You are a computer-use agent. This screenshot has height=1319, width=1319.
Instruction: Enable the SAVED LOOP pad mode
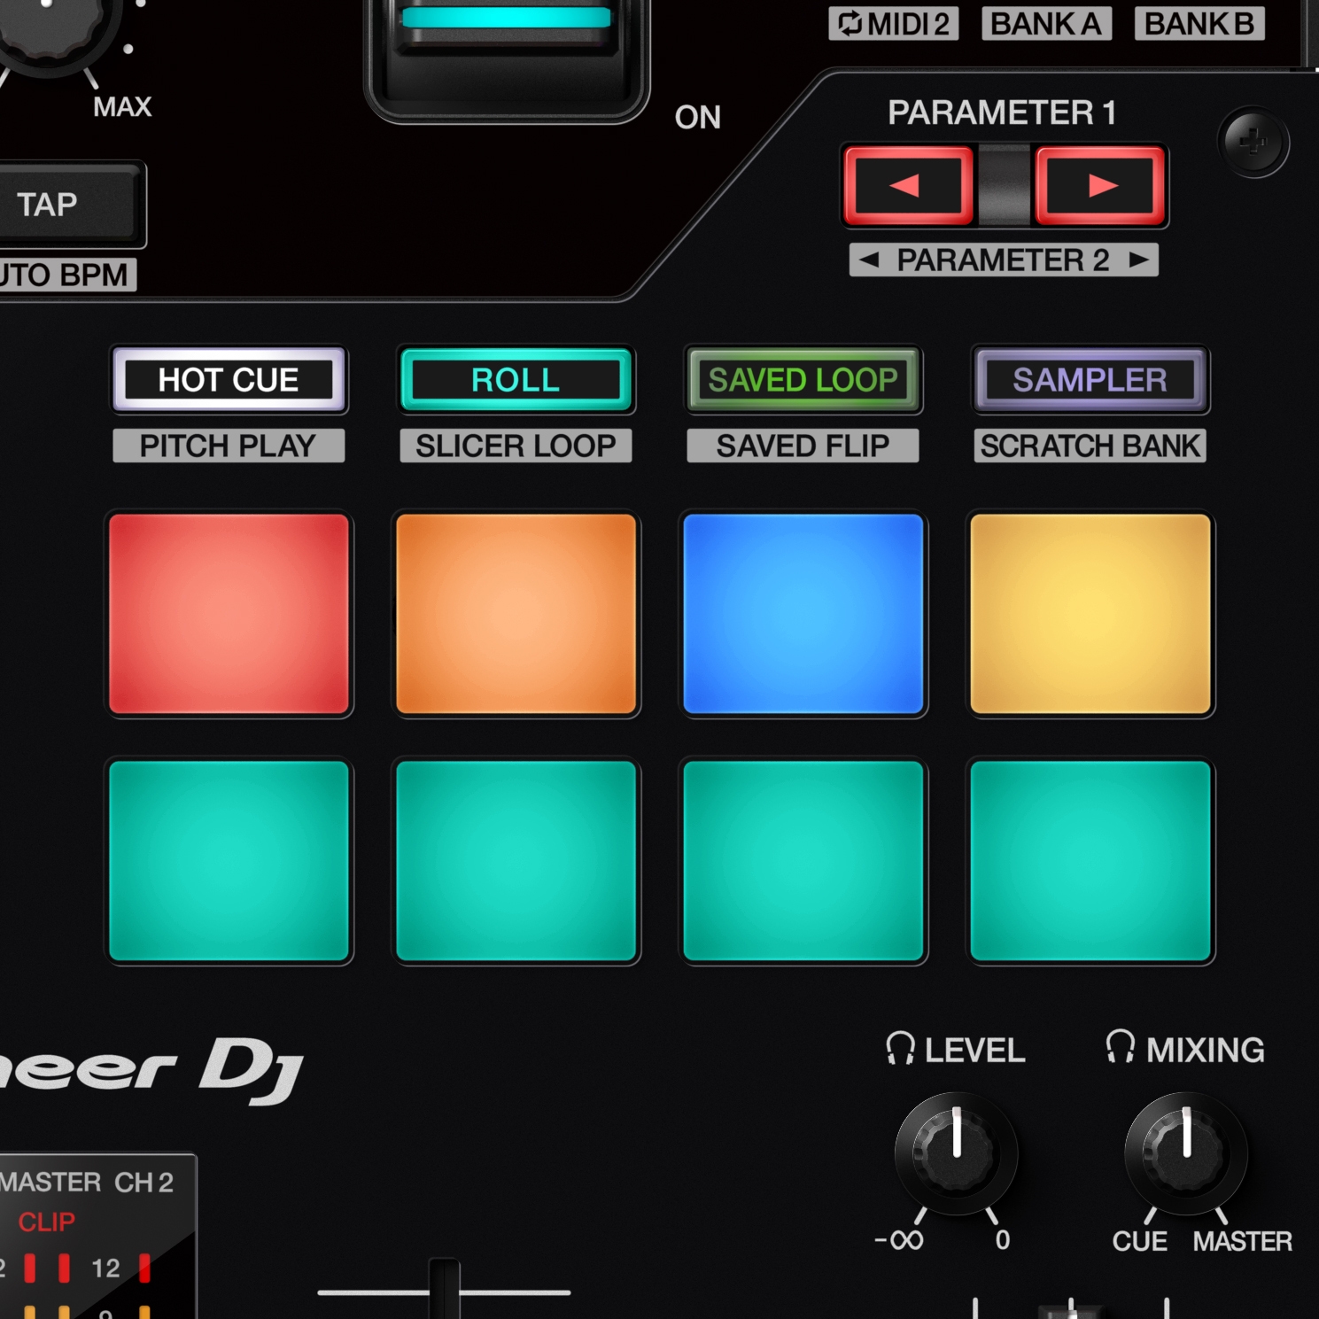[x=802, y=380]
